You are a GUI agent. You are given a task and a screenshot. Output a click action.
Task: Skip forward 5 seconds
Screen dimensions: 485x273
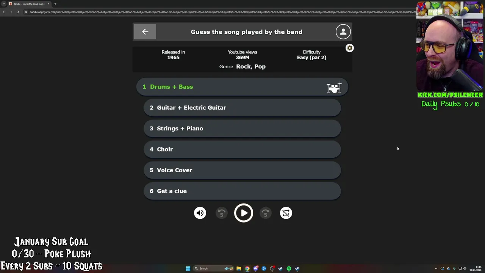click(x=265, y=213)
